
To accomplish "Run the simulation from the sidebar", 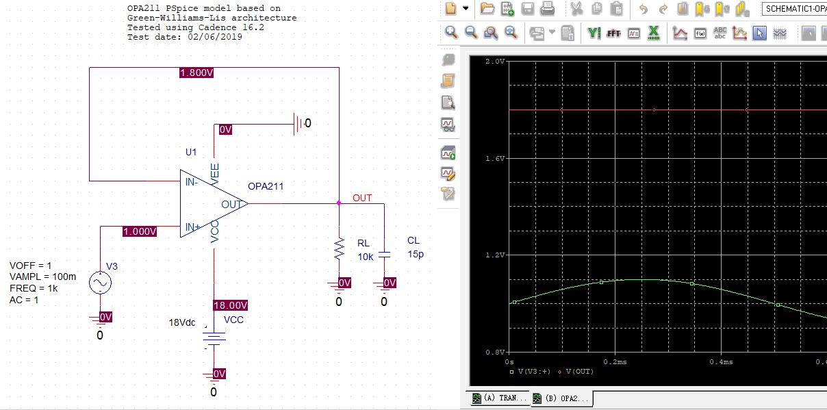I will point(448,153).
